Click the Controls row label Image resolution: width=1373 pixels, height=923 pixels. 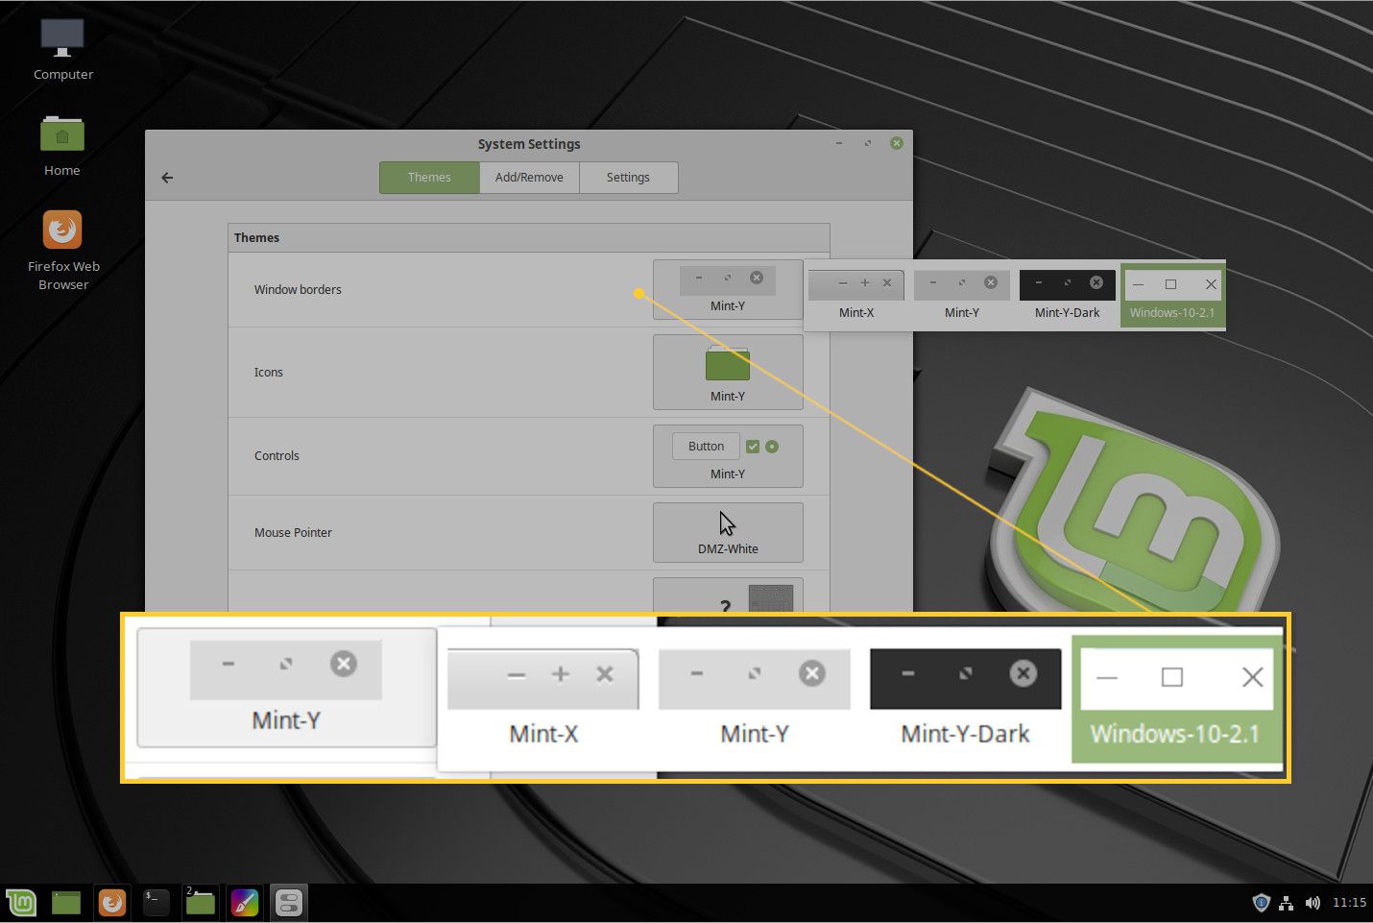coord(277,456)
